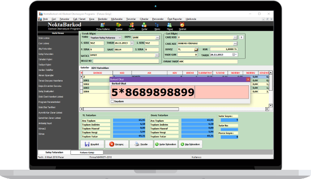Open the Evrak TARİH date dropdown
Viewport: 311px width, 179px height.
coord(131,43)
